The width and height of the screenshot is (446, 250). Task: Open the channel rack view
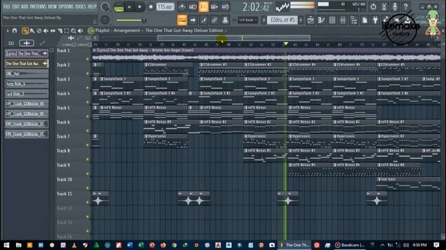coord(332,20)
